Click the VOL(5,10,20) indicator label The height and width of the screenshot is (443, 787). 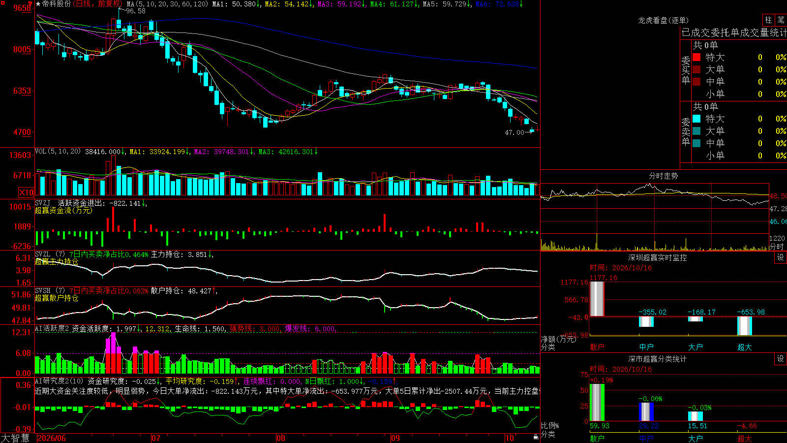[x=58, y=151]
